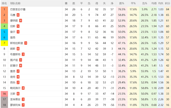Sort by the 积分 column header
171x108 pixels.
pos(168,3)
